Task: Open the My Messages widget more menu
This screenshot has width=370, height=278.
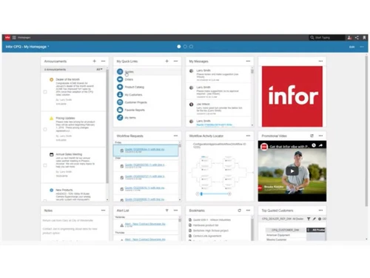Action: tap(248, 61)
